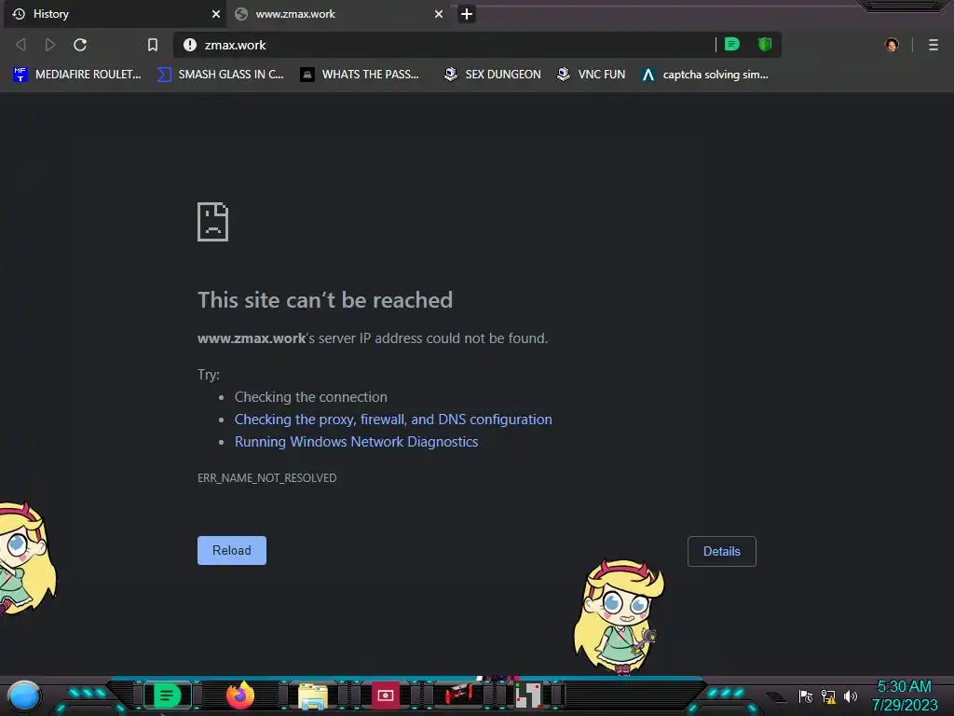Open the VNC FUN bookmark
This screenshot has width=954, height=716.
click(x=592, y=75)
